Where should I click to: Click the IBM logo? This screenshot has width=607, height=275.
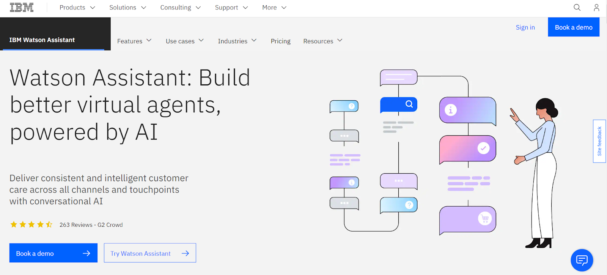[x=22, y=8]
